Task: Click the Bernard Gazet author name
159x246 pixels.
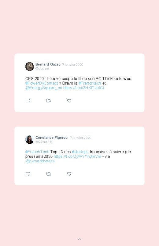Action: 48,64
